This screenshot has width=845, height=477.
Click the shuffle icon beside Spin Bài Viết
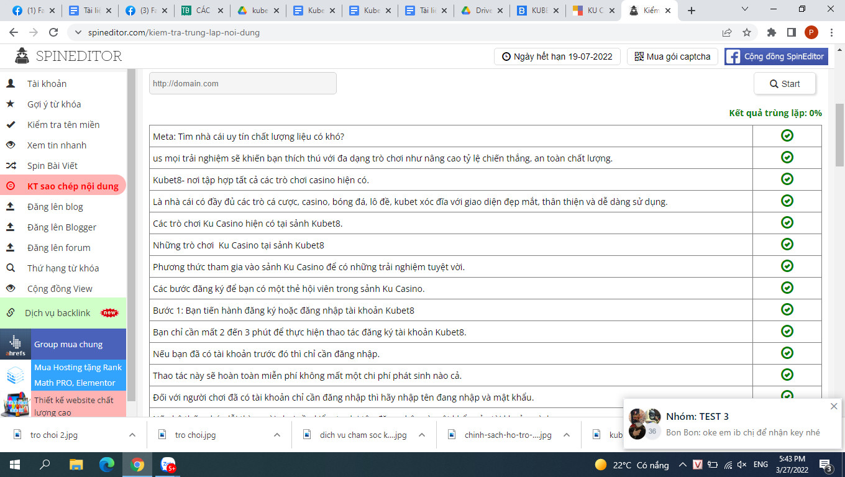tap(11, 165)
